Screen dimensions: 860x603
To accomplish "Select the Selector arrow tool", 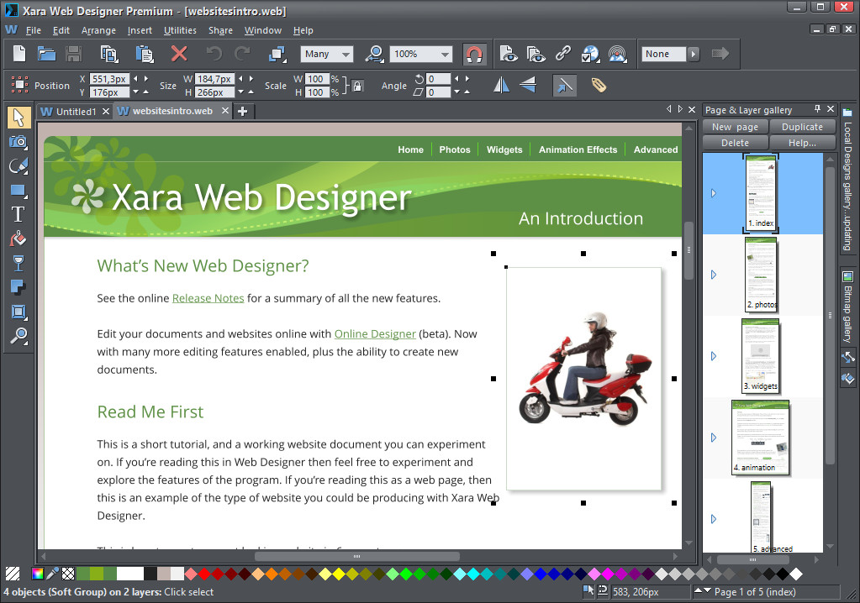I will click(x=18, y=118).
